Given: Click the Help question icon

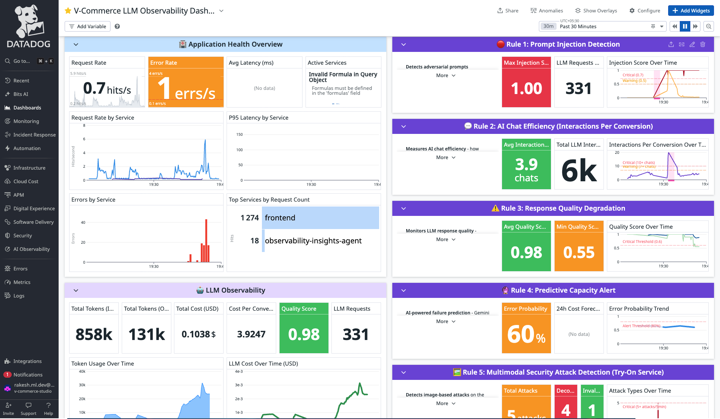Looking at the screenshot, I should (48, 405).
